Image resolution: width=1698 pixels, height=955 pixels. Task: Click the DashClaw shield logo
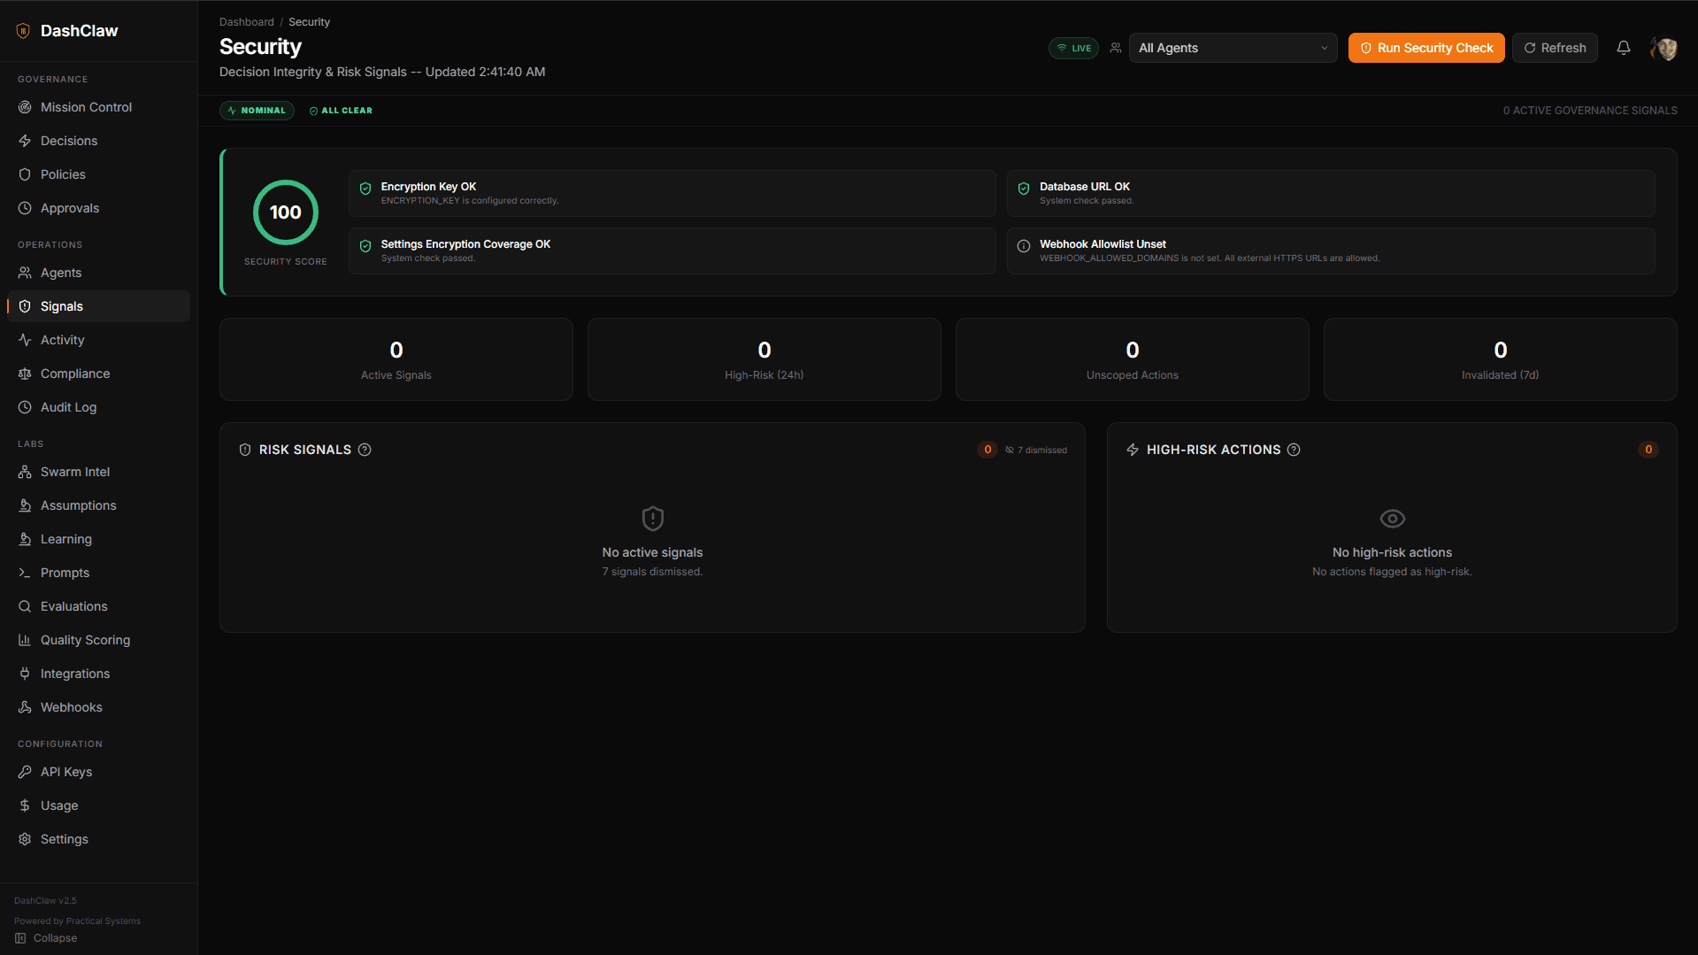point(23,31)
